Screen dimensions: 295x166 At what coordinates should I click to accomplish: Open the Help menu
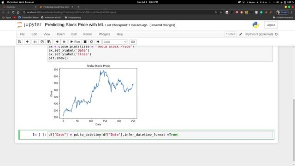tap(120, 34)
